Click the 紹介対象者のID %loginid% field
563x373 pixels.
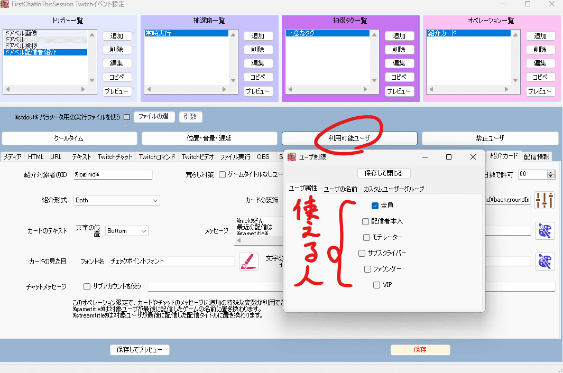coord(113,174)
